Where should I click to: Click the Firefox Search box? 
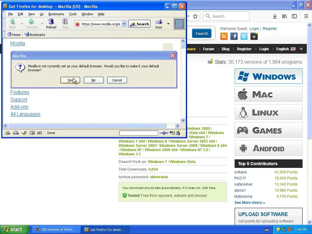226,16
